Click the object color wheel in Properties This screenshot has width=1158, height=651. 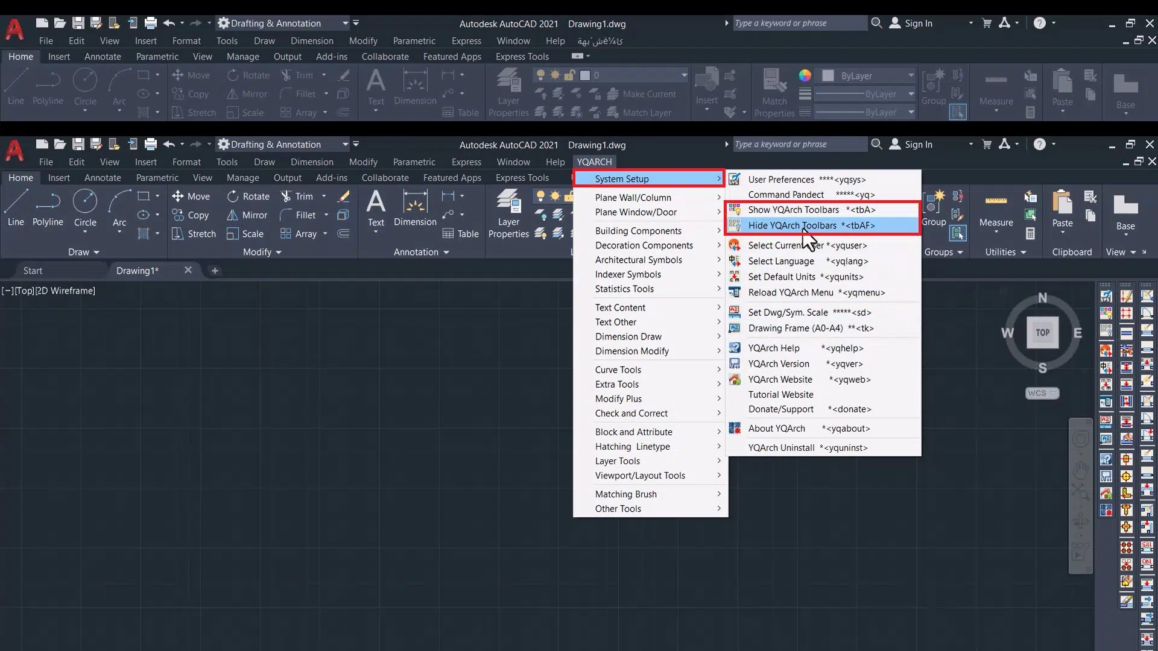(x=805, y=75)
